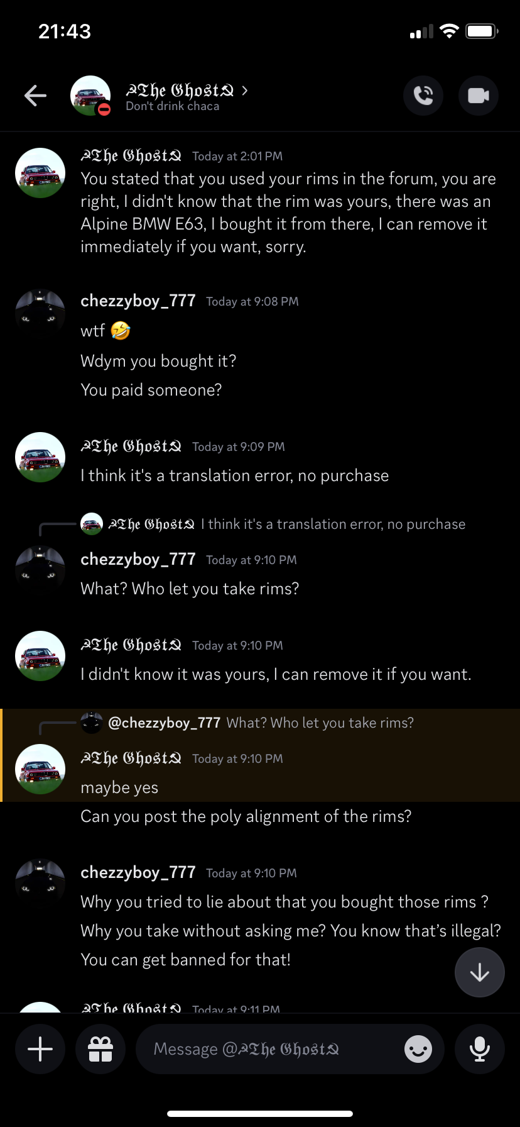Open the plus attachments menu
This screenshot has height=1127, width=520.
tap(40, 1049)
